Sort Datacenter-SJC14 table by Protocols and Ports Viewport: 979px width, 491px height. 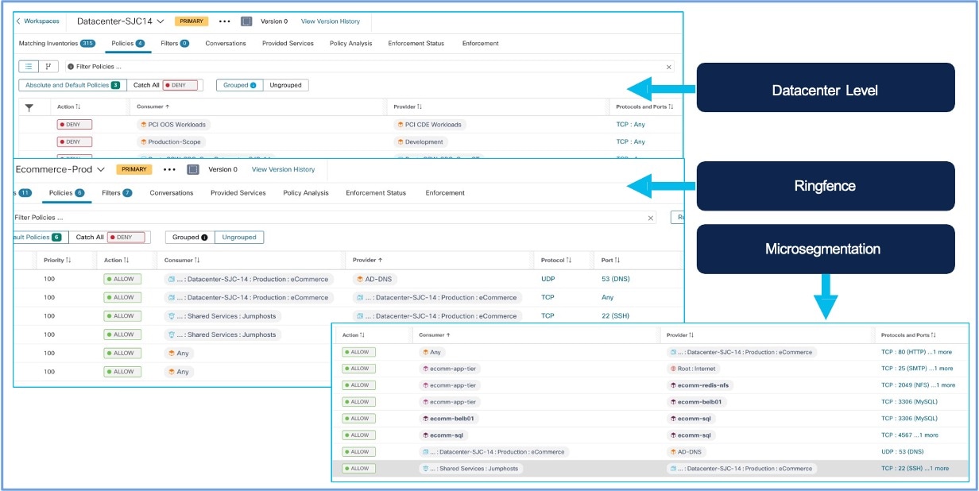pos(644,106)
